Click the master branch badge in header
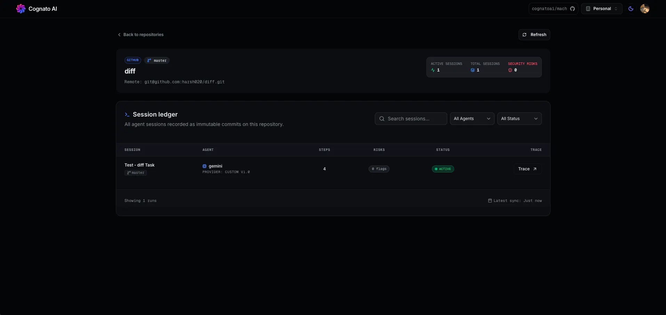The height and width of the screenshot is (315, 666). tap(157, 60)
